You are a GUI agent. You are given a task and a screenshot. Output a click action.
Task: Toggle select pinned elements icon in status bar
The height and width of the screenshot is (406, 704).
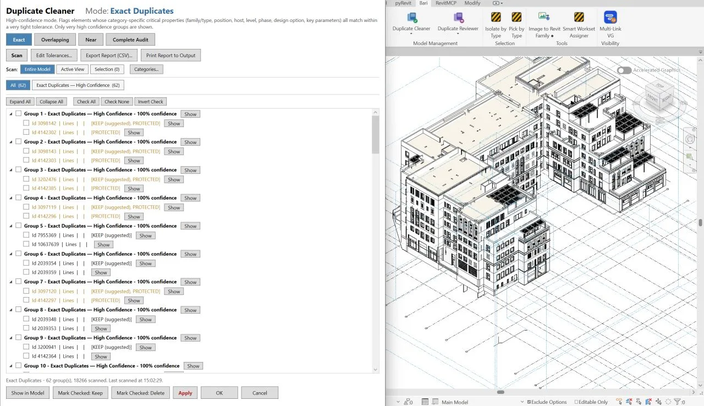point(639,402)
